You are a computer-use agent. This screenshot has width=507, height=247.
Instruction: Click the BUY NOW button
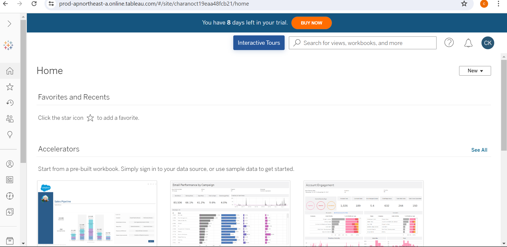311,23
